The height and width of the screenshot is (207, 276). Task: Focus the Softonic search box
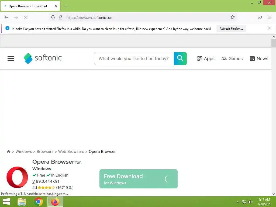click(x=134, y=58)
